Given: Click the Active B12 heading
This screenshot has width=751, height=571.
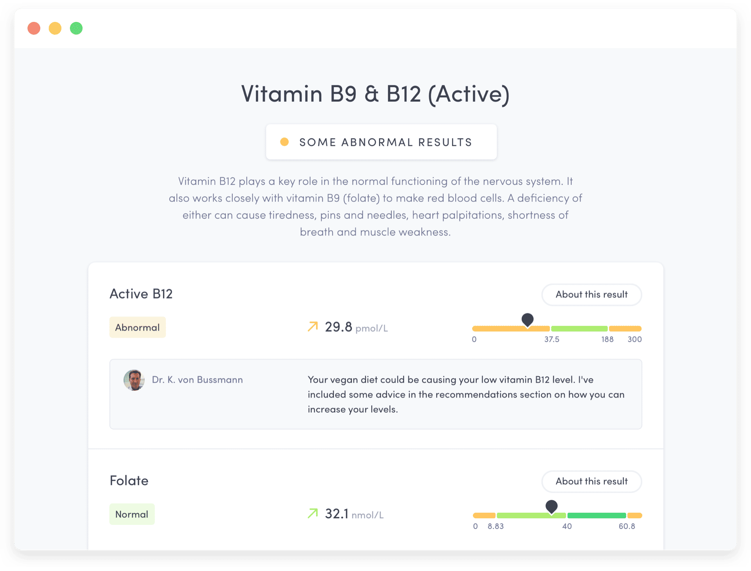Looking at the screenshot, I should click(141, 294).
